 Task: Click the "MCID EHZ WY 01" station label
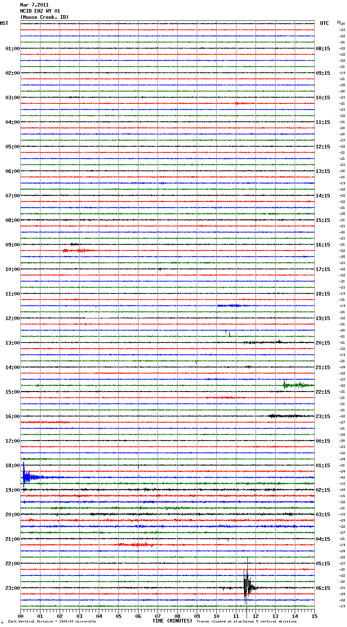40,11
